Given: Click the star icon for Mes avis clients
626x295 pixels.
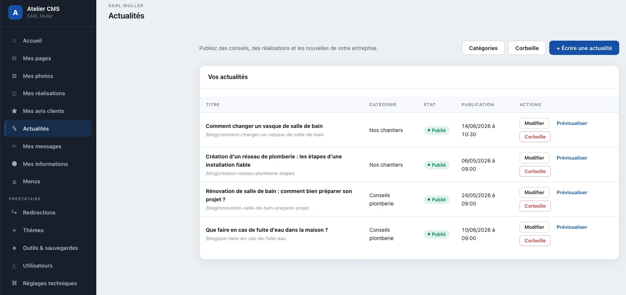Looking at the screenshot, I should click(14, 111).
